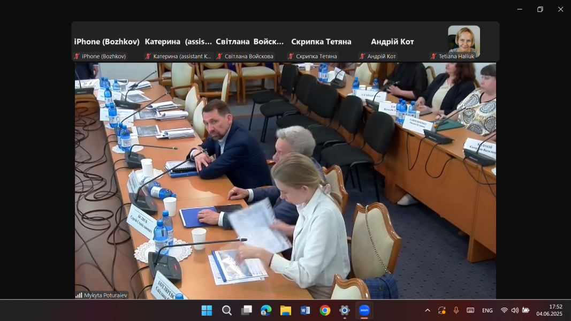Open Task View on the taskbar

click(246, 310)
